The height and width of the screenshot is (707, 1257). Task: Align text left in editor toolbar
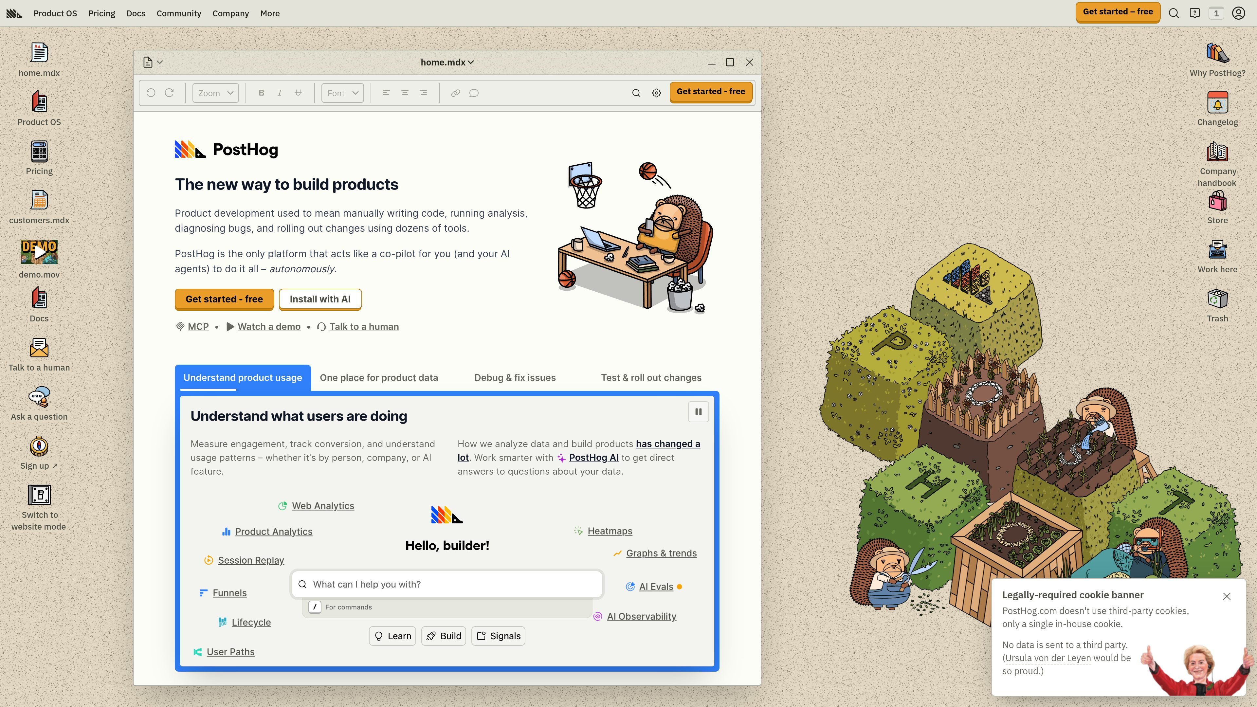[386, 93]
